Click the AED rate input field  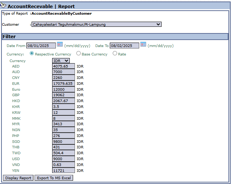pos(64,66)
